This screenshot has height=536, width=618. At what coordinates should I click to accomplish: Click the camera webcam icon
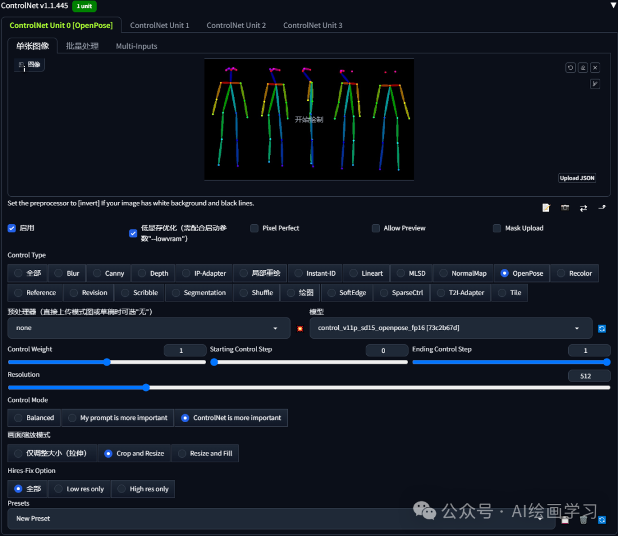click(x=565, y=208)
